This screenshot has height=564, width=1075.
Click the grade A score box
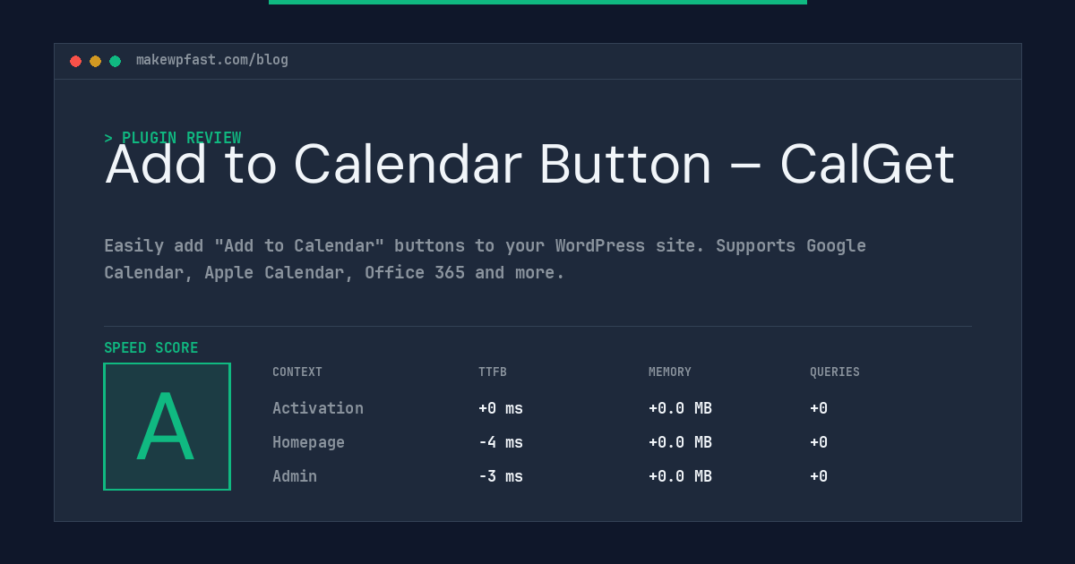click(167, 426)
